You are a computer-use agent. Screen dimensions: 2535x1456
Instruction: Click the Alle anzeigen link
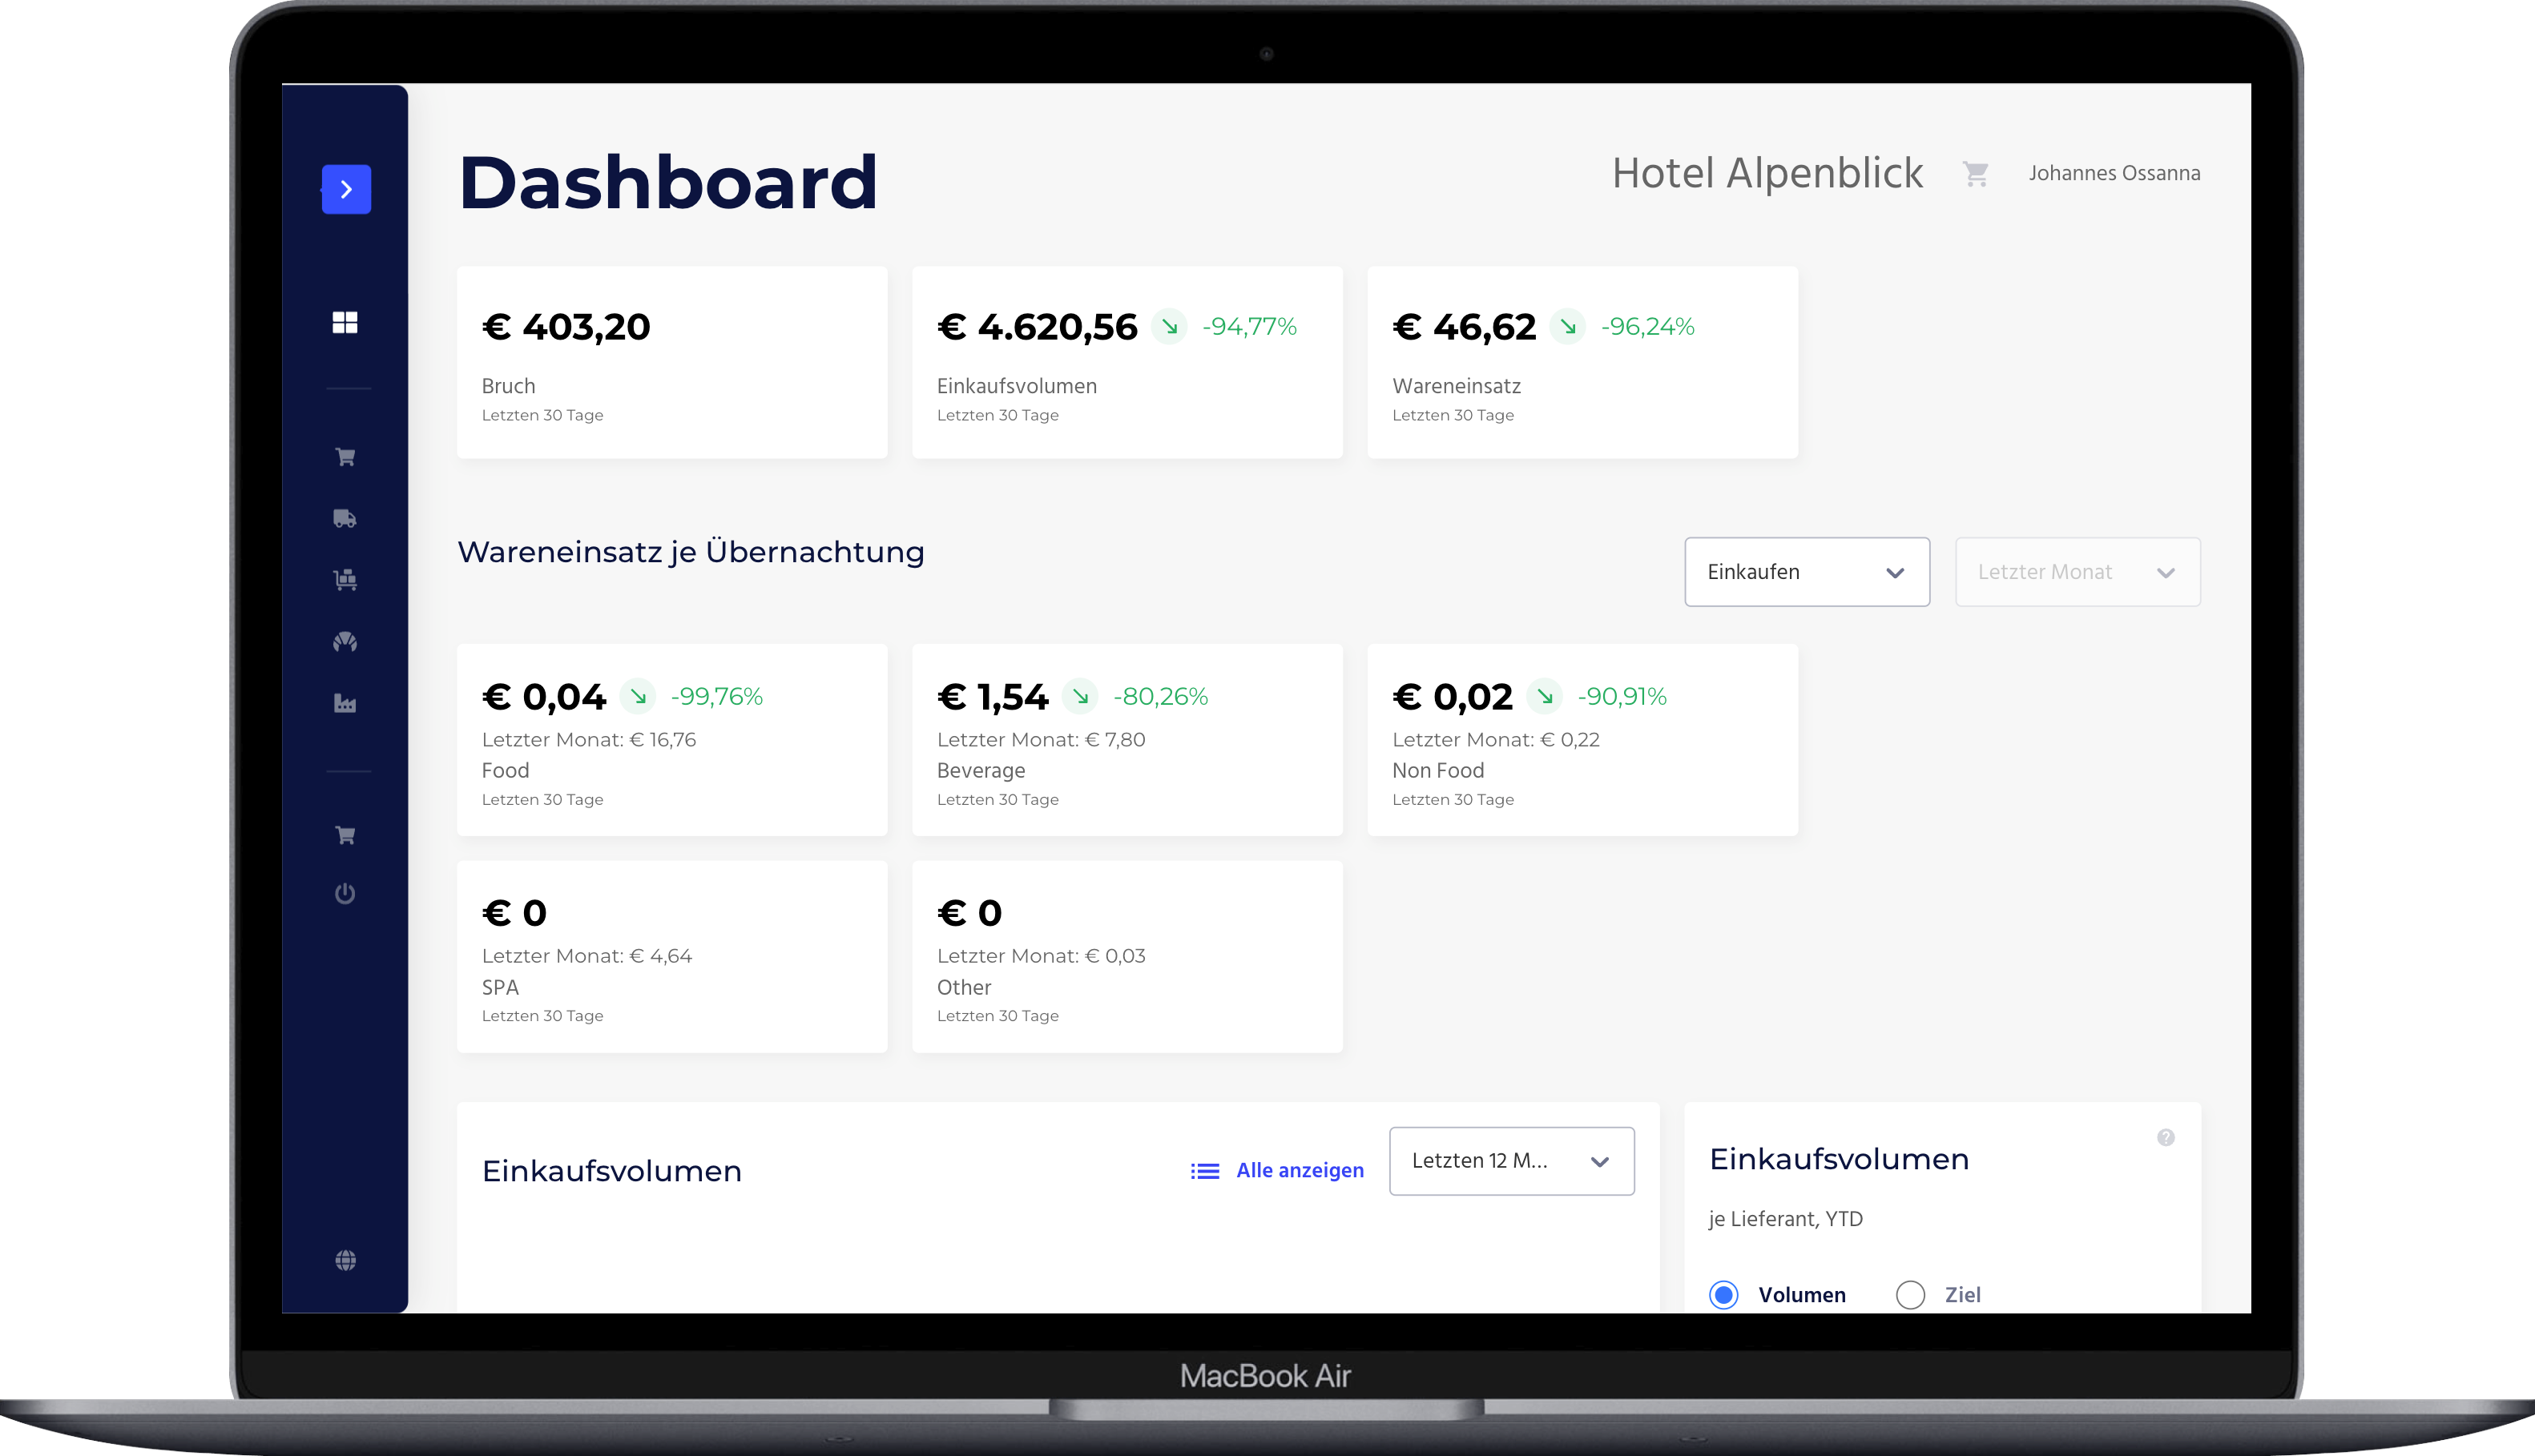tap(1299, 1170)
